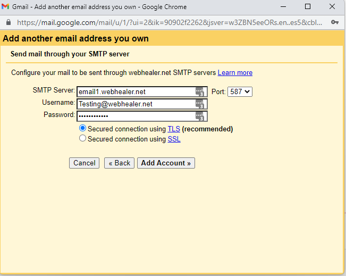This screenshot has width=346, height=276.
Task: Minimize the Chrome window
Action: (283, 6)
